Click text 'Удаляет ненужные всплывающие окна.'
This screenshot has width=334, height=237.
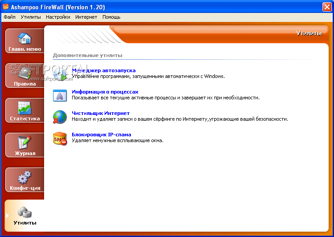coord(118,140)
